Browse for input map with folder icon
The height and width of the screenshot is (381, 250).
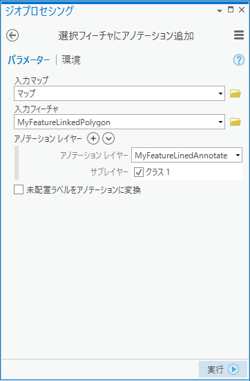tap(235, 93)
